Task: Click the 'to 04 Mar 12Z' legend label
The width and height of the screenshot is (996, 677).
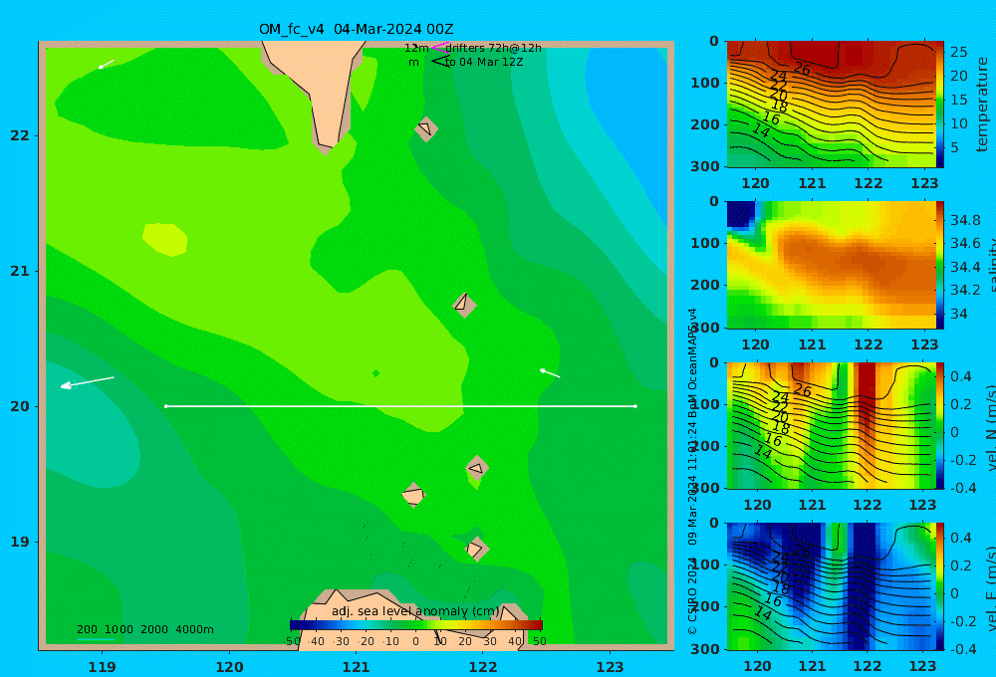Action: (484, 63)
